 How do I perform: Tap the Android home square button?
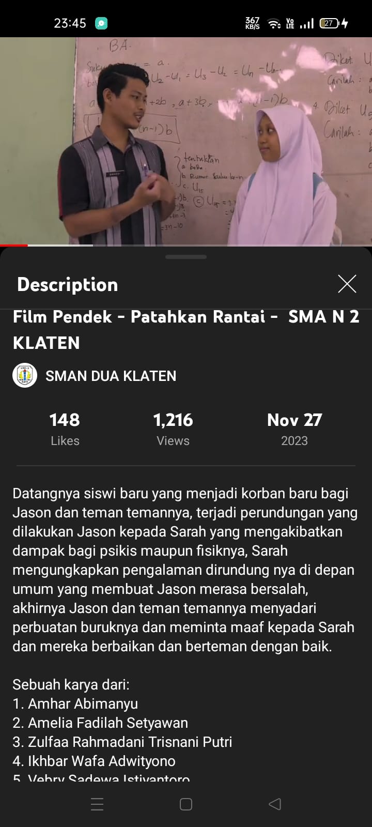point(186,804)
